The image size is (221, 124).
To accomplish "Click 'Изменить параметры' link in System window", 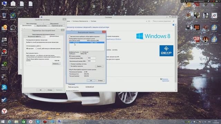I will (x=165, y=80).
